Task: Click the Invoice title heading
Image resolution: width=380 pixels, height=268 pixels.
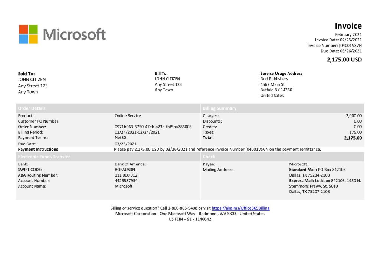Action: (348, 26)
